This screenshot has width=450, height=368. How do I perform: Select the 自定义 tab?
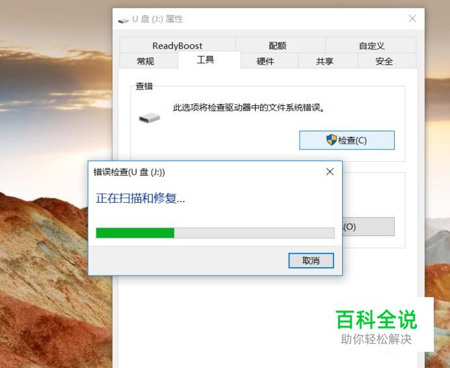[371, 46]
